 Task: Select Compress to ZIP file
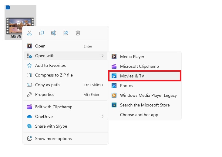(x=66, y=75)
